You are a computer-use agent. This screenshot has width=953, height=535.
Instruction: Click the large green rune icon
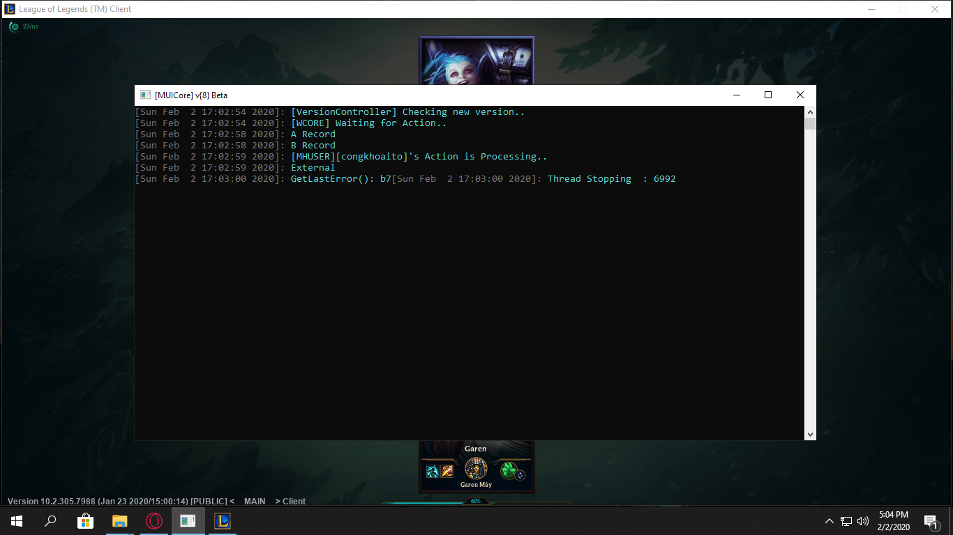tap(508, 470)
